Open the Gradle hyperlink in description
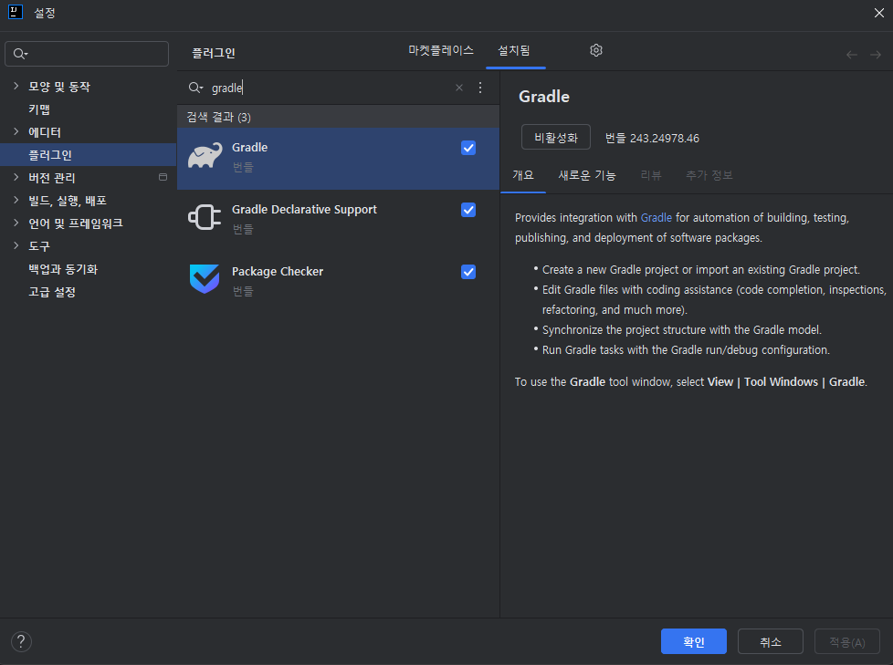The image size is (893, 665). (657, 218)
